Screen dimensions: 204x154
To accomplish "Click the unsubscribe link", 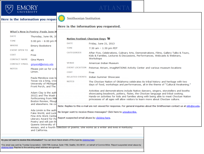I will click(x=129, y=112).
